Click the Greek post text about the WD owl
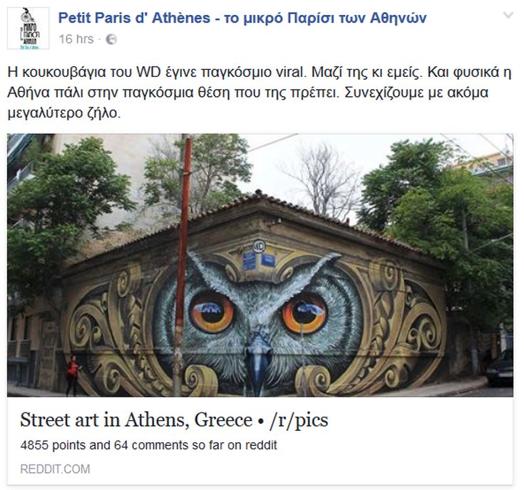The width and height of the screenshot is (524, 490). (260, 92)
